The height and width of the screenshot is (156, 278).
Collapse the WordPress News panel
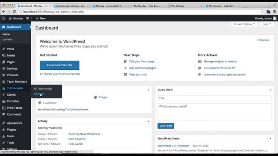click(270, 139)
